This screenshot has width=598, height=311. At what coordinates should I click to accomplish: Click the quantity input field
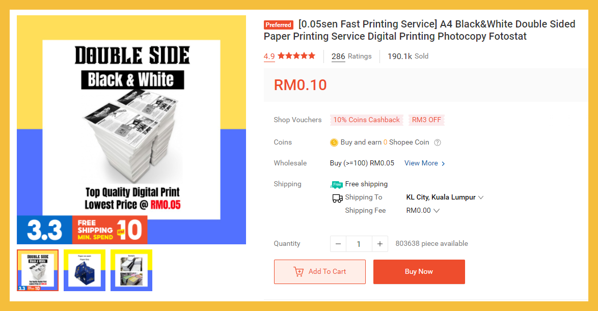tap(359, 244)
